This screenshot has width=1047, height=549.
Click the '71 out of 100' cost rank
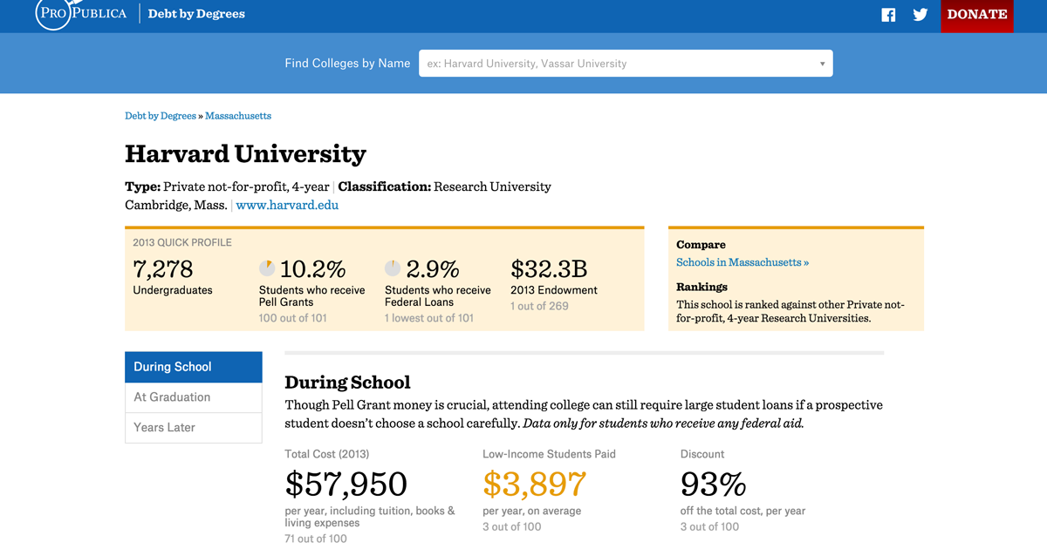[x=316, y=539]
